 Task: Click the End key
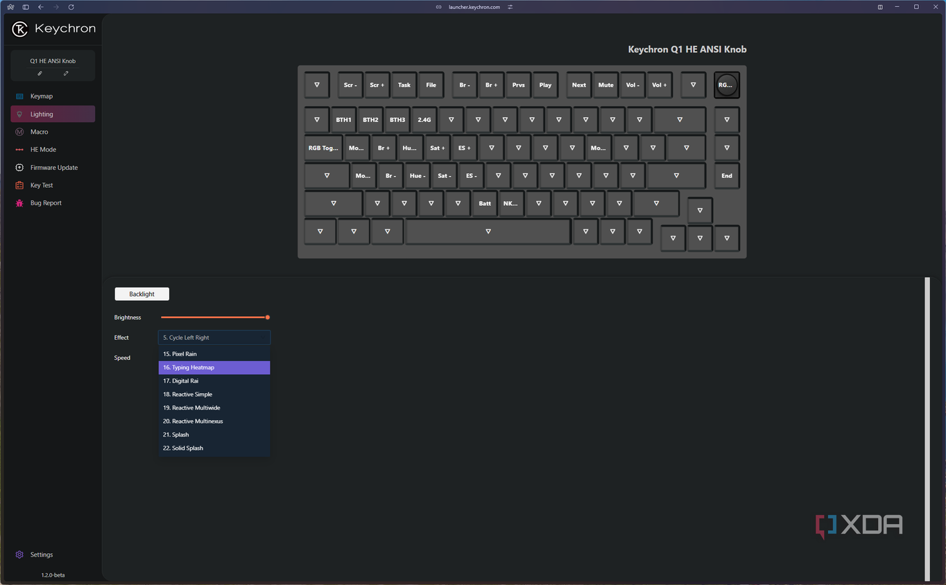pos(726,176)
